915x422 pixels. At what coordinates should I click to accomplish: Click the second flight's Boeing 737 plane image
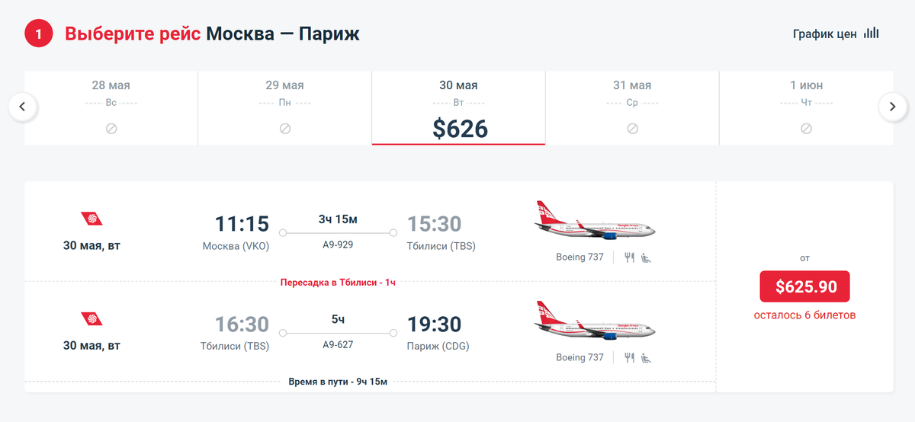[x=595, y=321]
